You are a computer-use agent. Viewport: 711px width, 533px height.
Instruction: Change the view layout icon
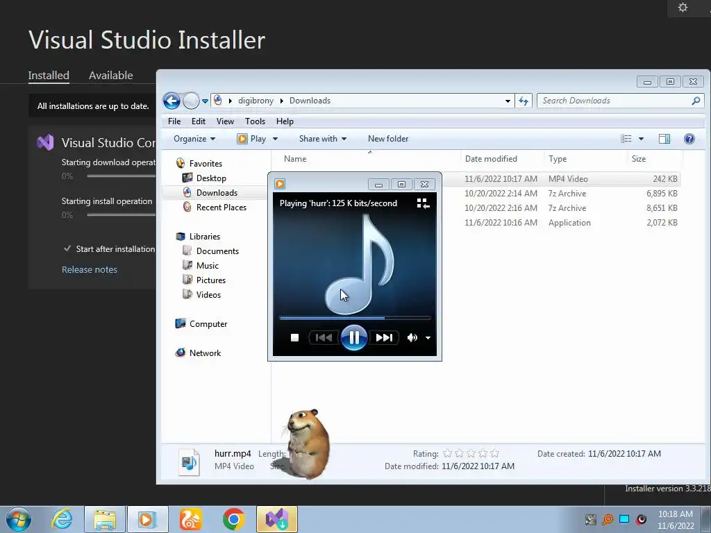[x=626, y=139]
